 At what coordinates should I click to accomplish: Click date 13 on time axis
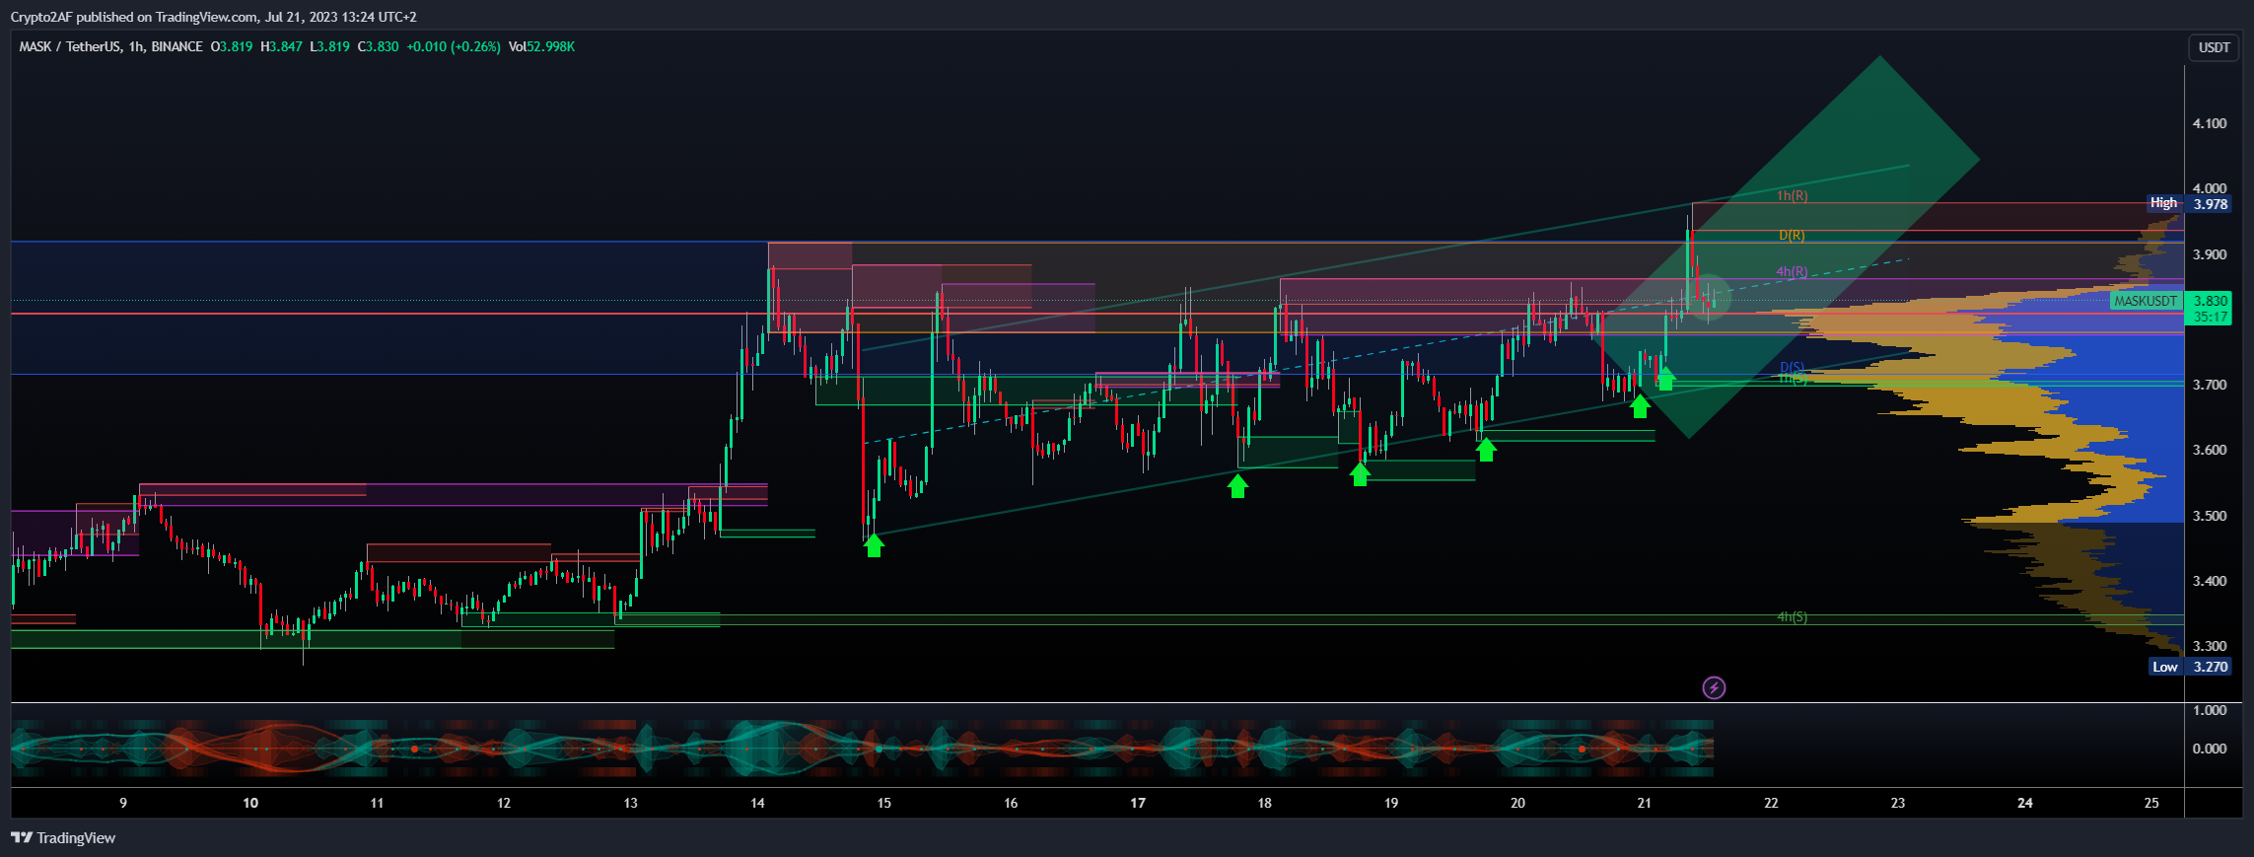[630, 803]
